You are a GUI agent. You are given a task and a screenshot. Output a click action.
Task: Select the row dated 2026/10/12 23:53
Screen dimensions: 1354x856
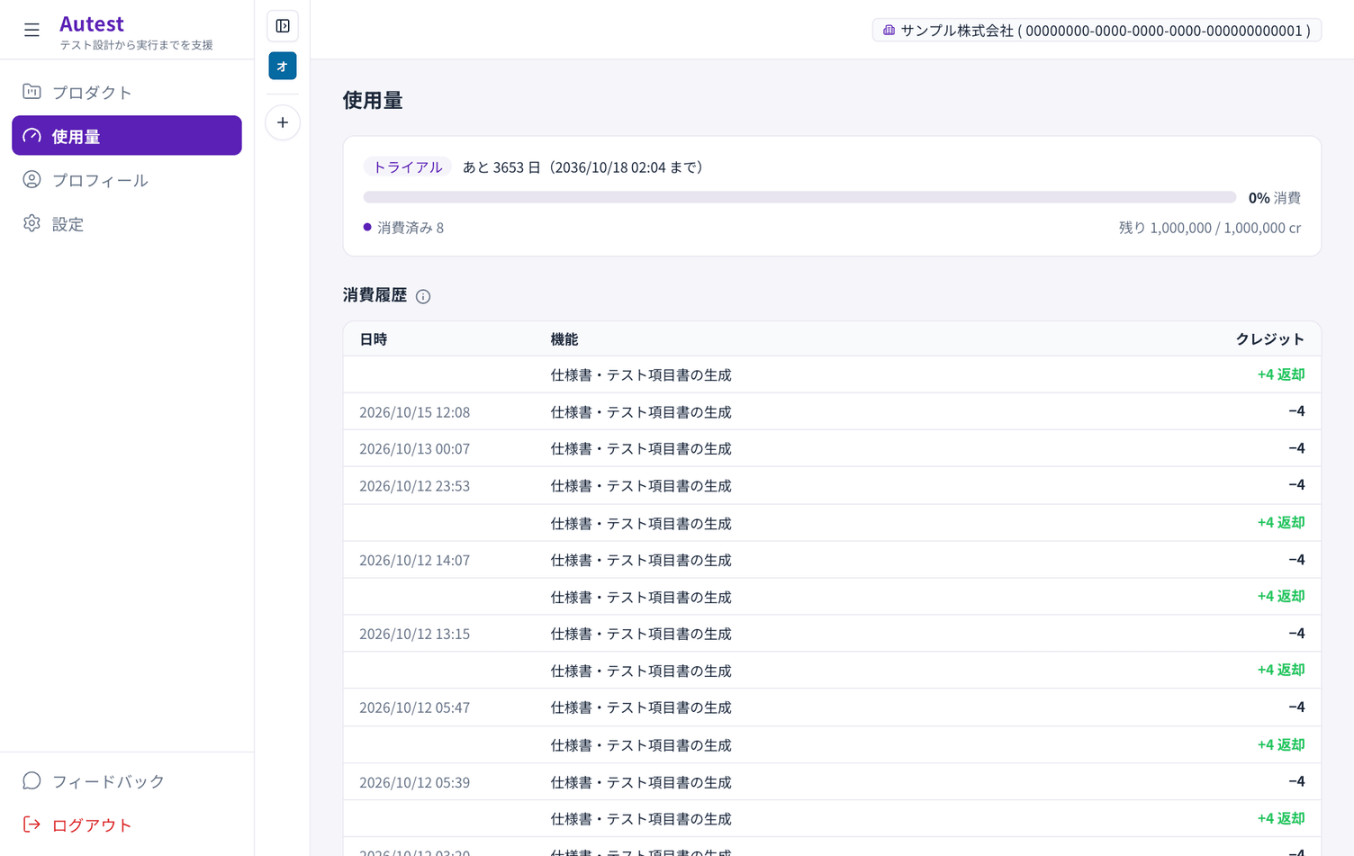click(832, 485)
